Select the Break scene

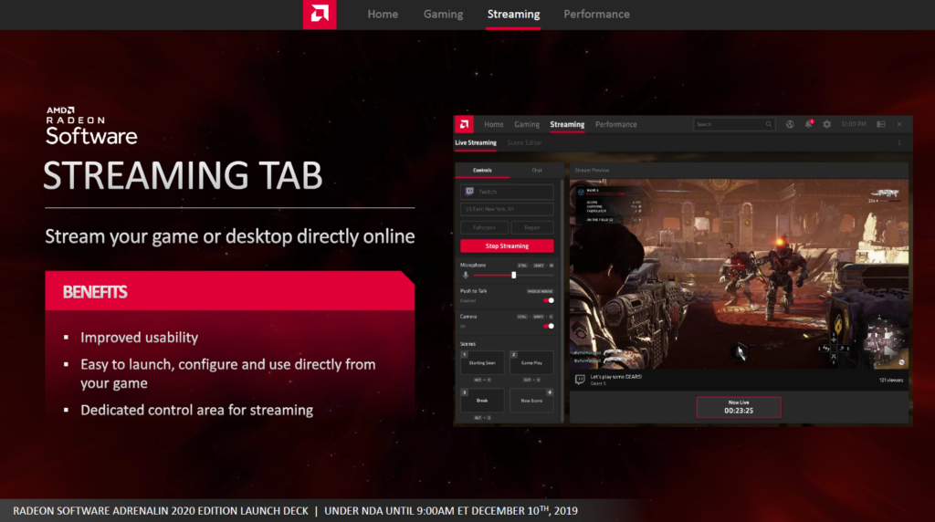(x=482, y=401)
